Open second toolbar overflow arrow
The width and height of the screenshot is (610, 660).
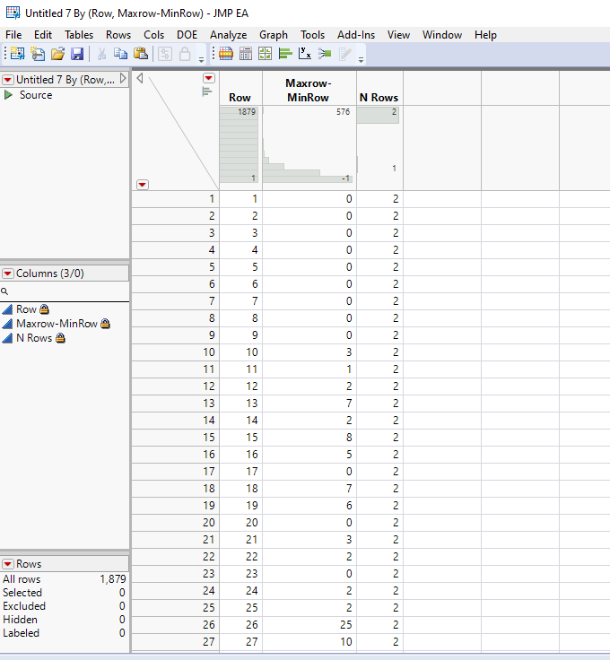pyautogui.click(x=361, y=60)
